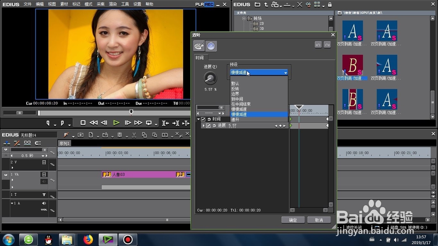Expand the 2 V track
This screenshot has width=438, height=246.
[x=12, y=168]
